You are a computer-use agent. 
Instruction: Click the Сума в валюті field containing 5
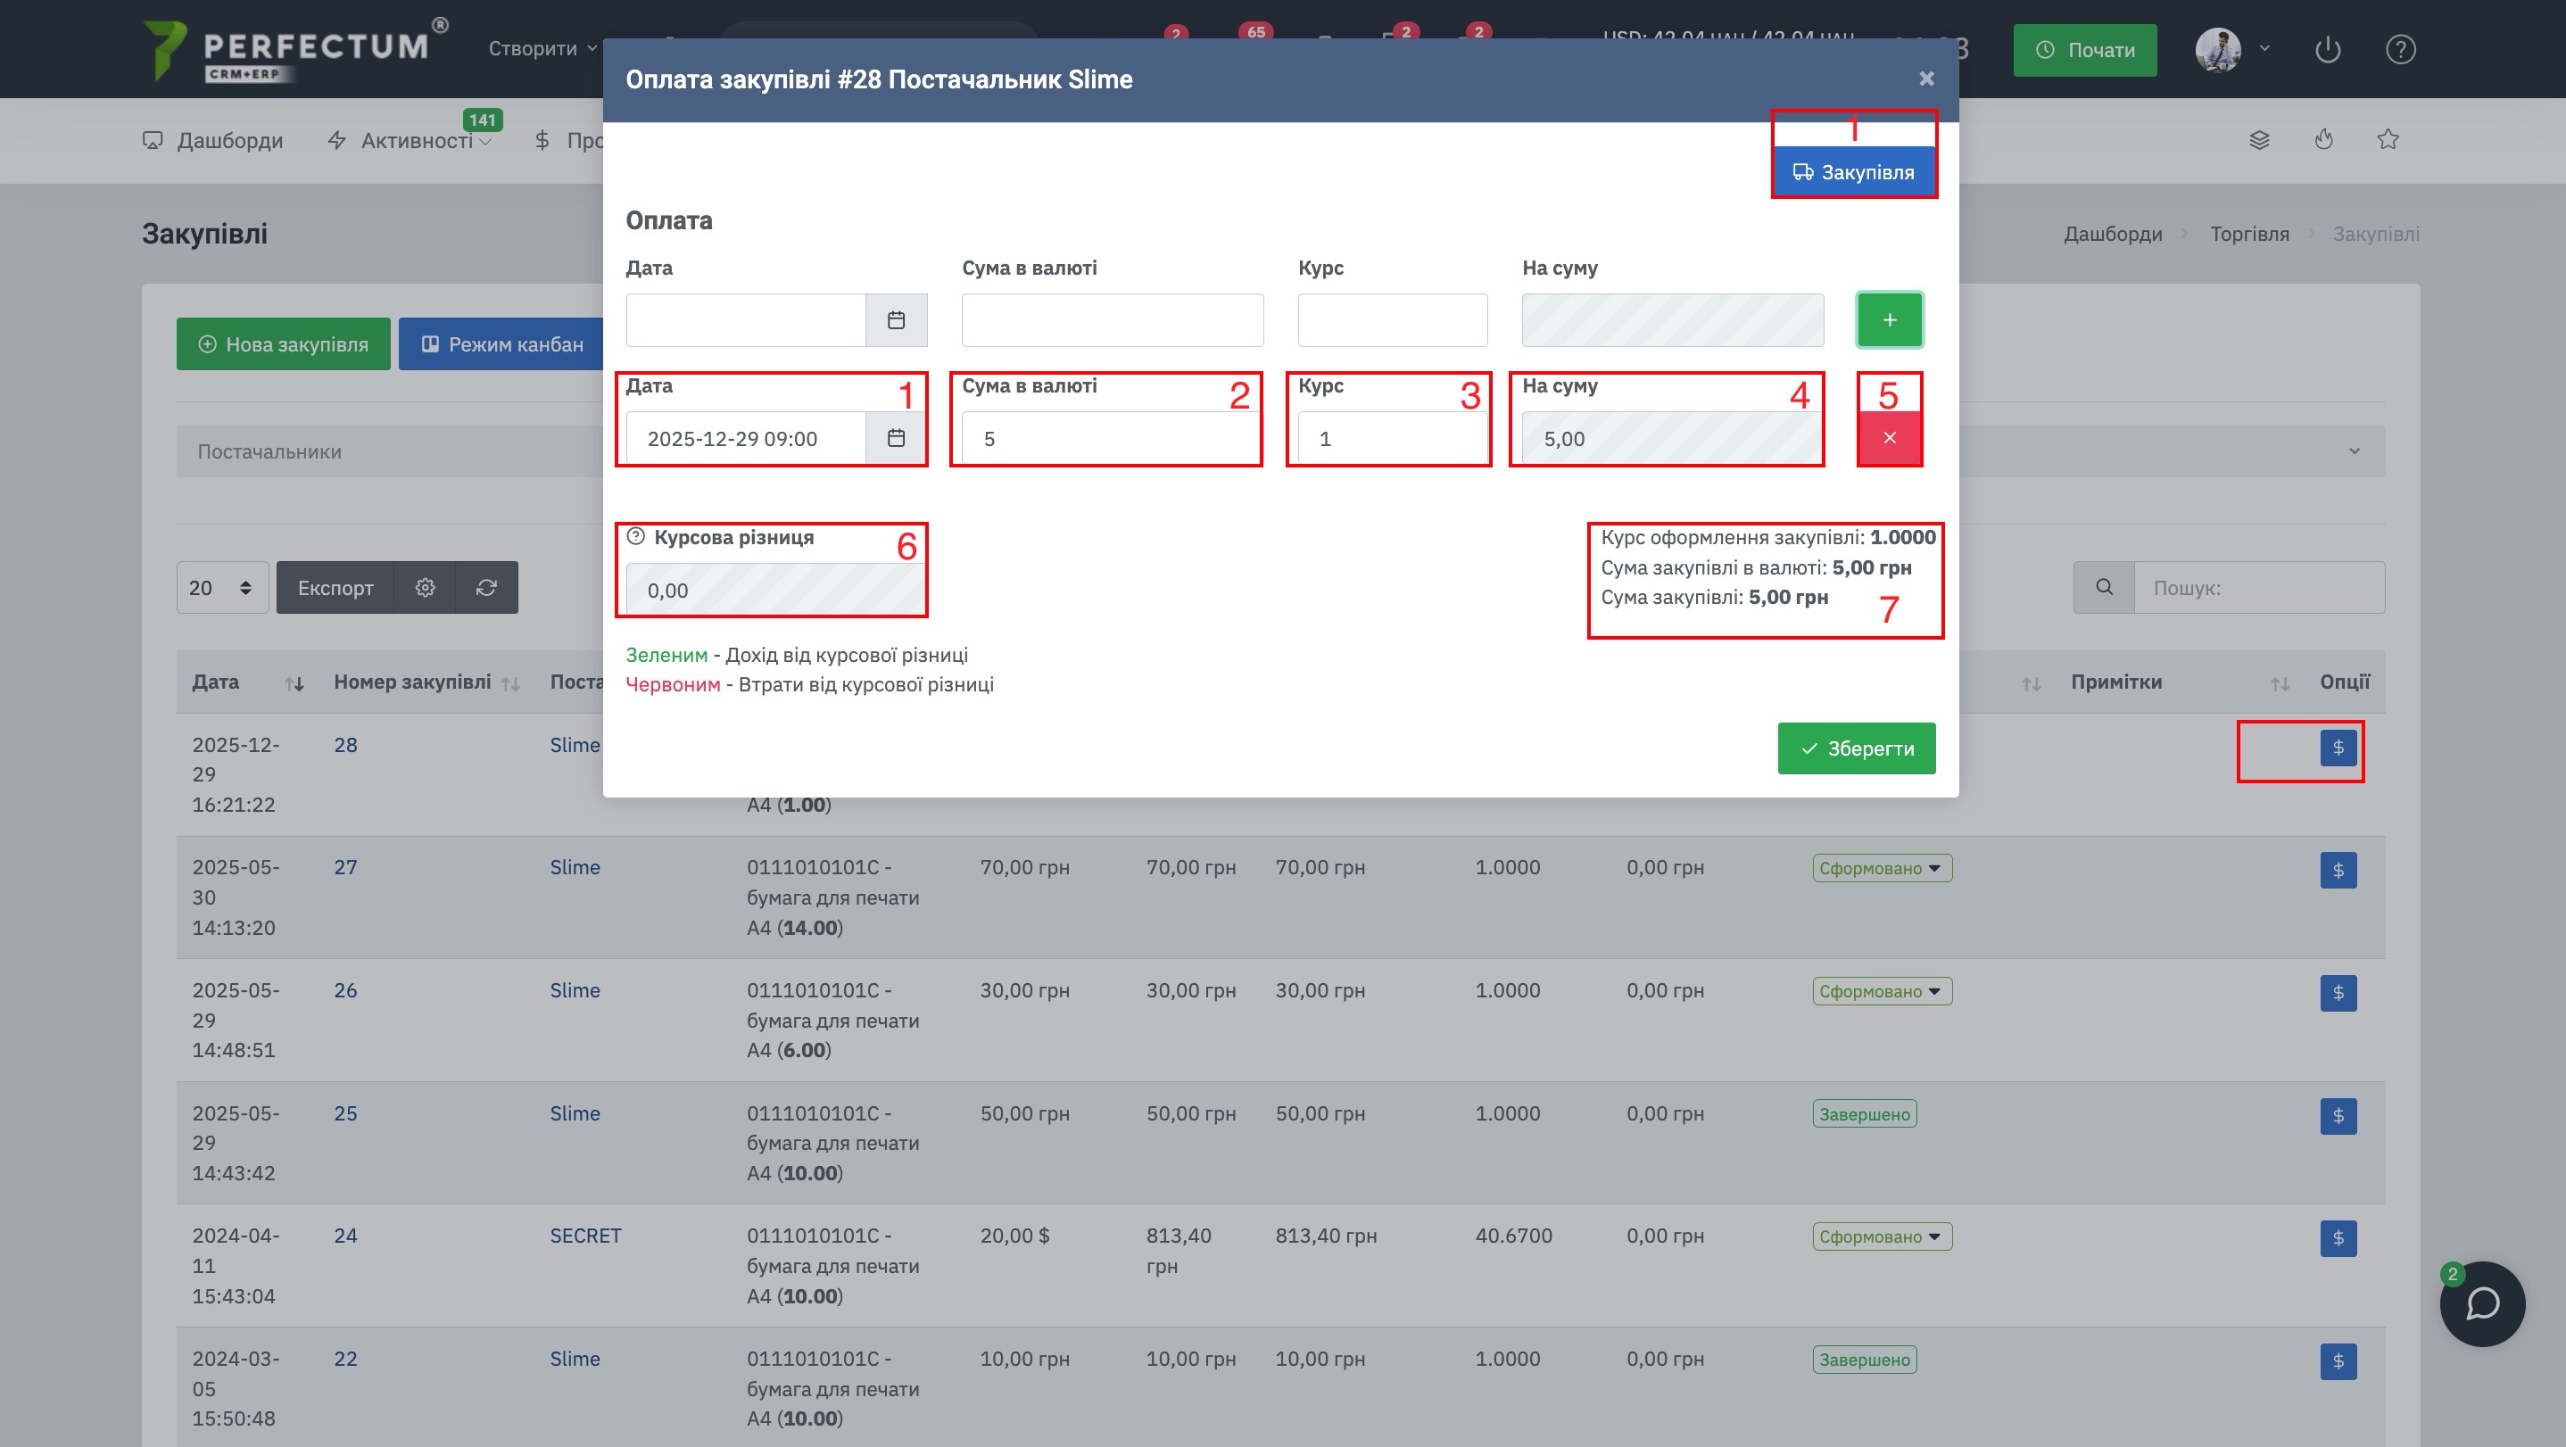coord(1111,438)
